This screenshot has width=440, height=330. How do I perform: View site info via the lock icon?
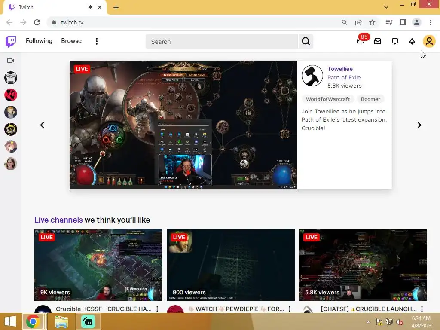point(54,22)
